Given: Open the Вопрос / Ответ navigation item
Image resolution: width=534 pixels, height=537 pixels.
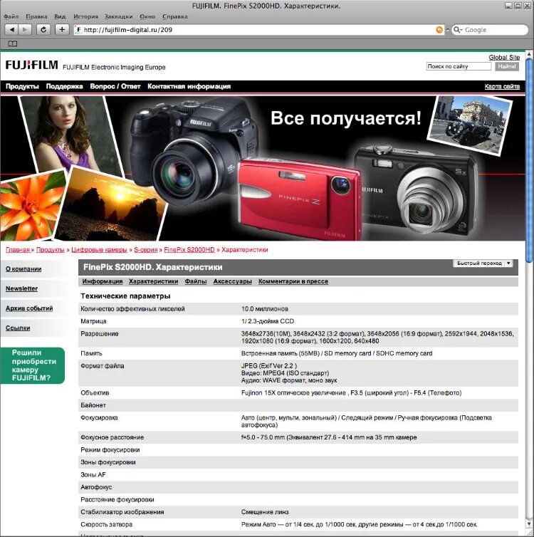Looking at the screenshot, I should [115, 86].
